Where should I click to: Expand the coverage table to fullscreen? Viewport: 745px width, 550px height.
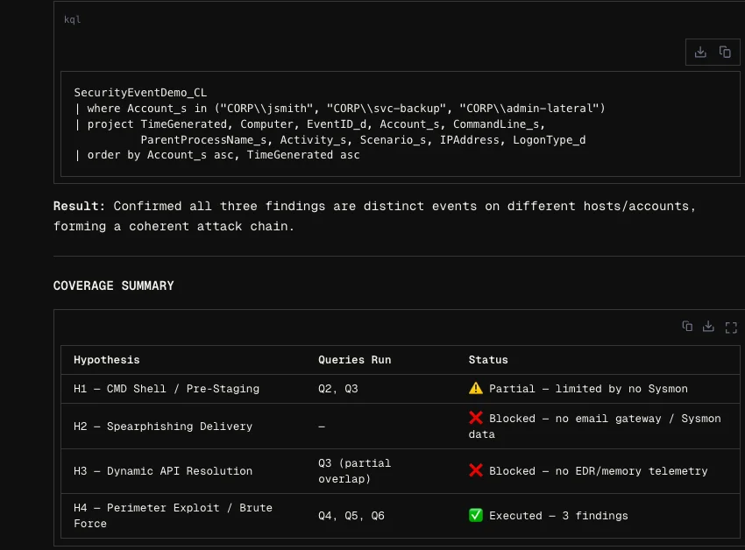click(731, 328)
